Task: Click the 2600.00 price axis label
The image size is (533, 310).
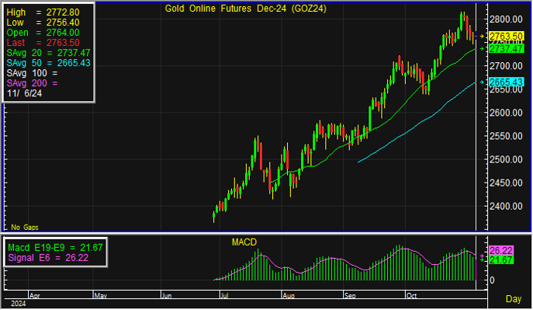Action: [506, 113]
